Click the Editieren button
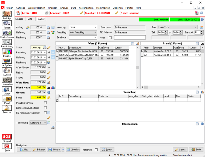 pos(39,150)
